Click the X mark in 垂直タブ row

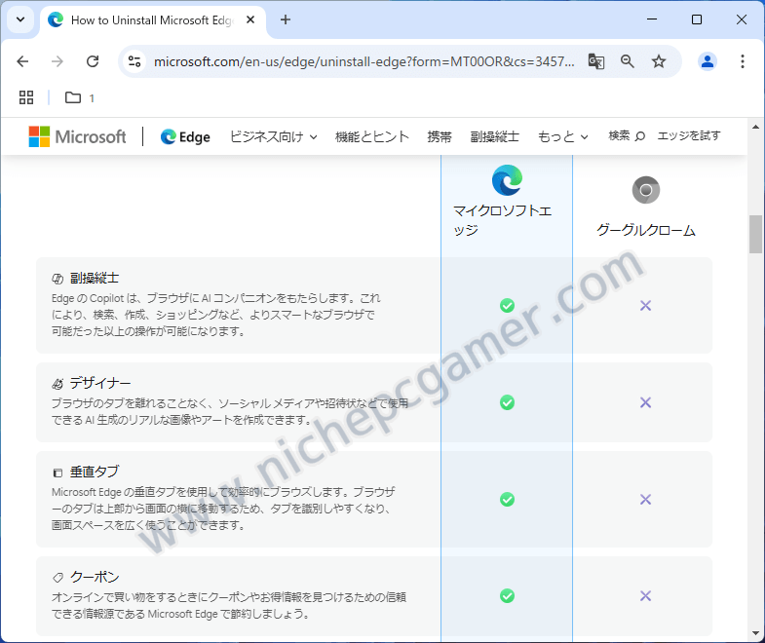(645, 499)
